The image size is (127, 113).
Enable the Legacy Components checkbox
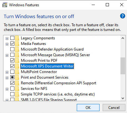pos(12,38)
